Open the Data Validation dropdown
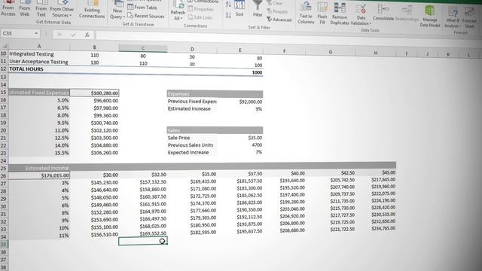 click(x=361, y=14)
